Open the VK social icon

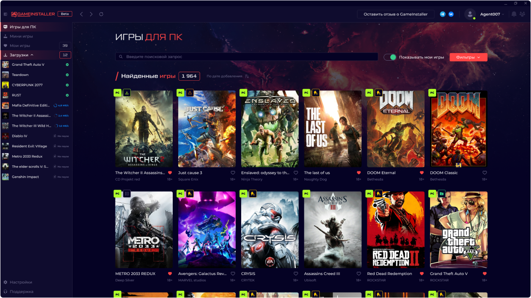pyautogui.click(x=451, y=14)
